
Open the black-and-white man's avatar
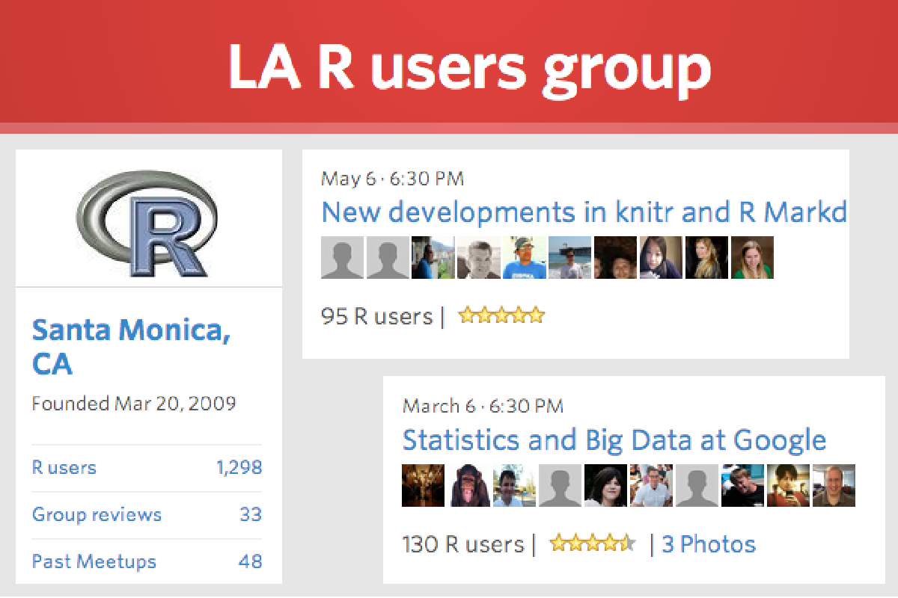coord(479,258)
